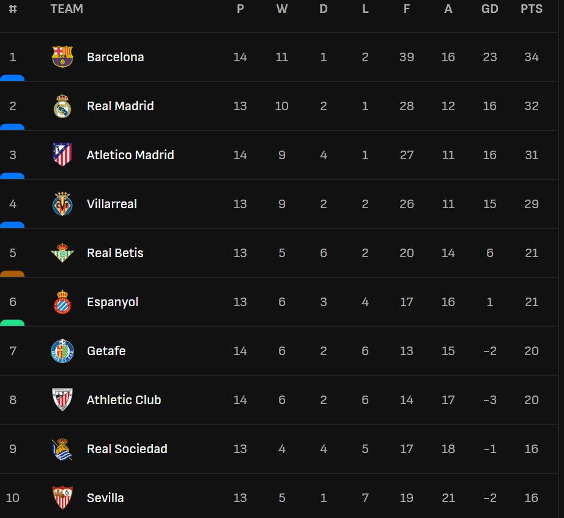Click the Athletic Club crest icon

pyautogui.click(x=62, y=400)
